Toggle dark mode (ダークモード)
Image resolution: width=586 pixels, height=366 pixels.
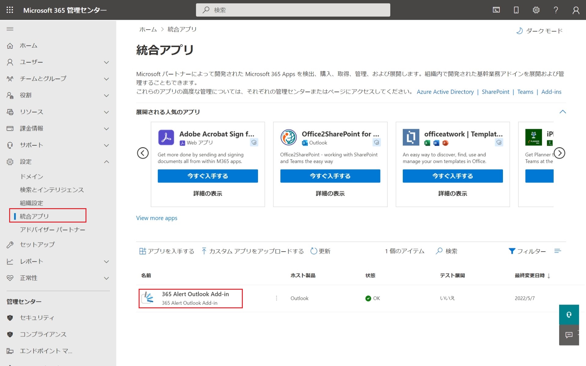coord(539,31)
